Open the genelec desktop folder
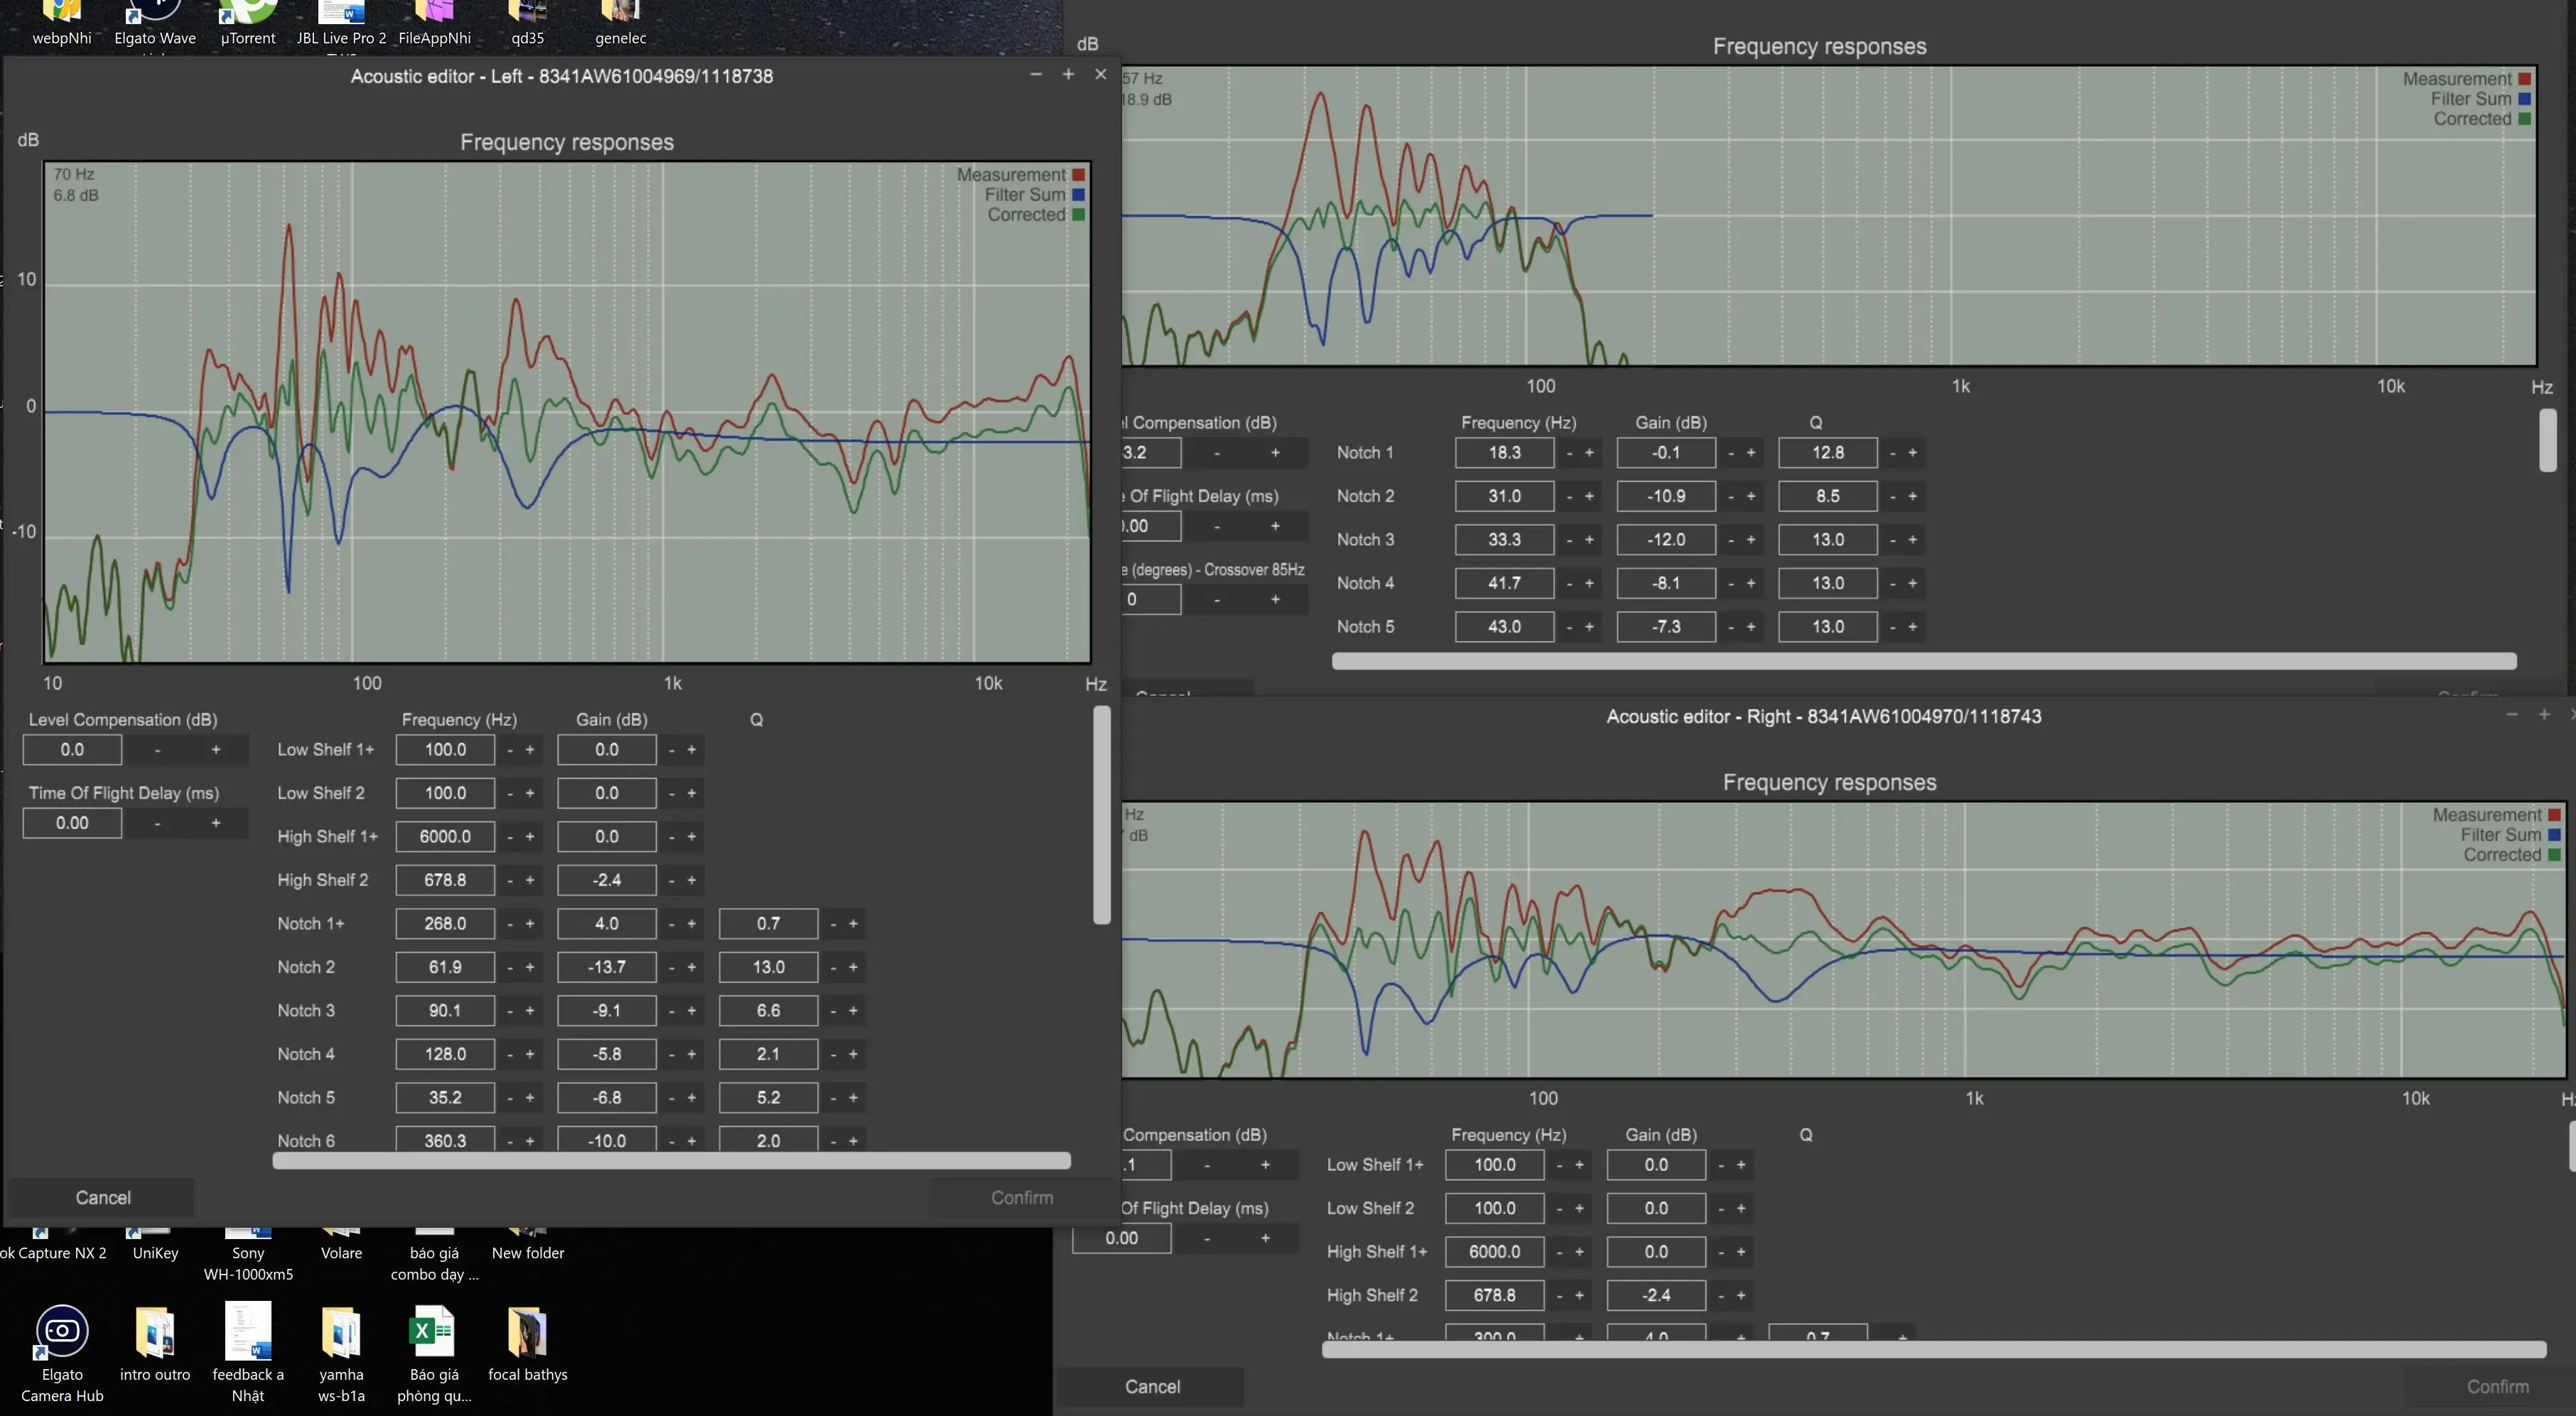 [x=620, y=23]
